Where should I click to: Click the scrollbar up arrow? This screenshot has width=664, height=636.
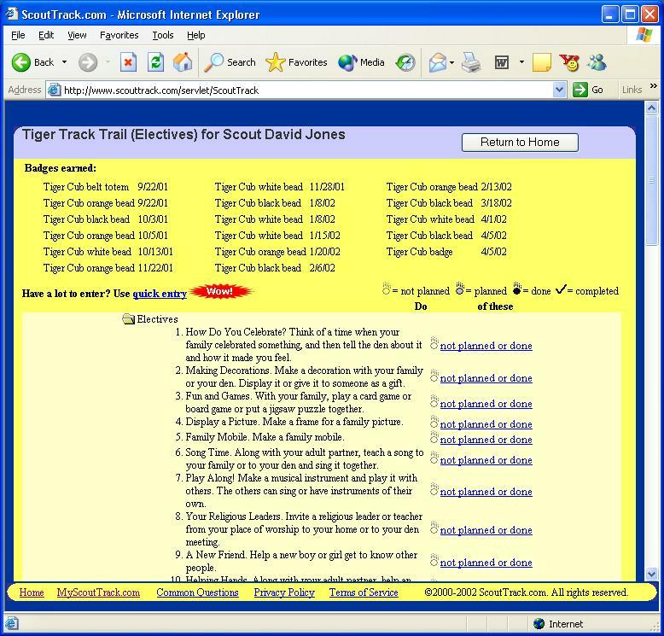(x=651, y=108)
